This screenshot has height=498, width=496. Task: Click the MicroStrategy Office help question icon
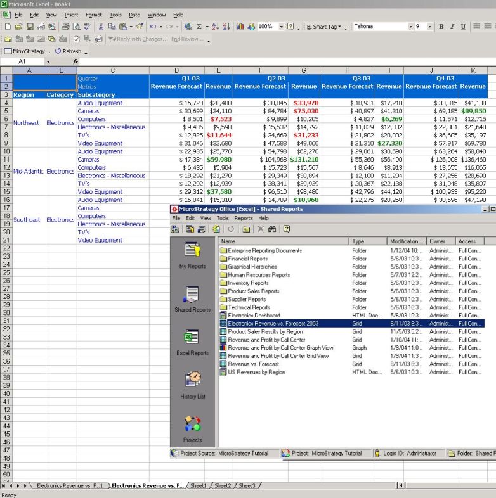point(287,229)
